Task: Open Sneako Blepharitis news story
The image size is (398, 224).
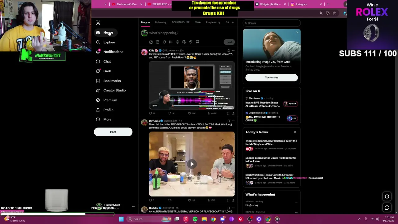Action: pyautogui.click(x=271, y=161)
